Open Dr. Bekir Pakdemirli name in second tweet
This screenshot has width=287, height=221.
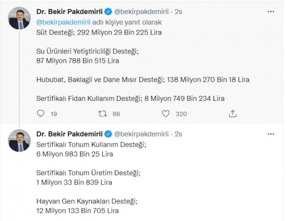point(70,134)
